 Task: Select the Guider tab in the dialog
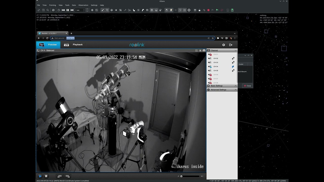241,64
